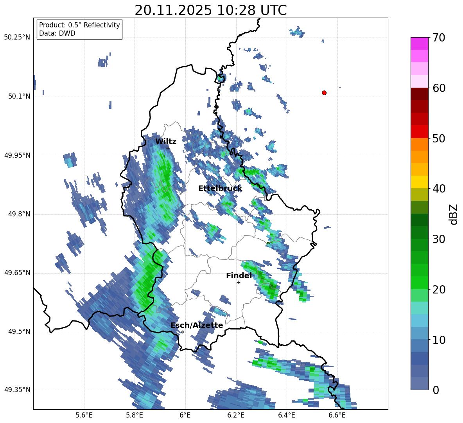Click the colorbar tick value 10

439,340
